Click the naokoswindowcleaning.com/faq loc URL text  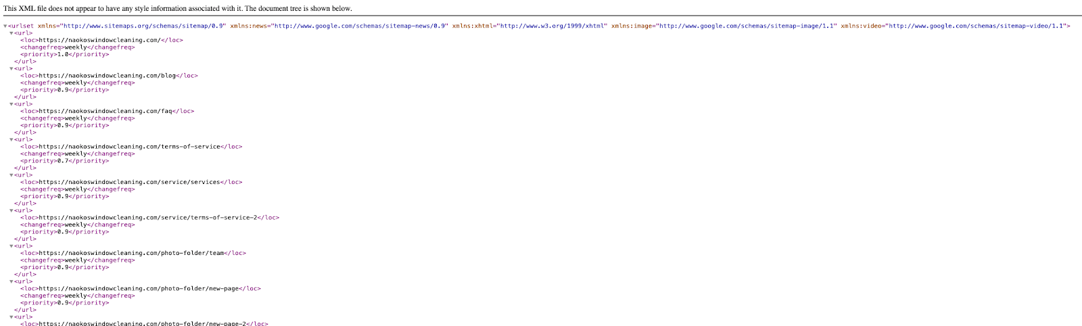click(105, 111)
